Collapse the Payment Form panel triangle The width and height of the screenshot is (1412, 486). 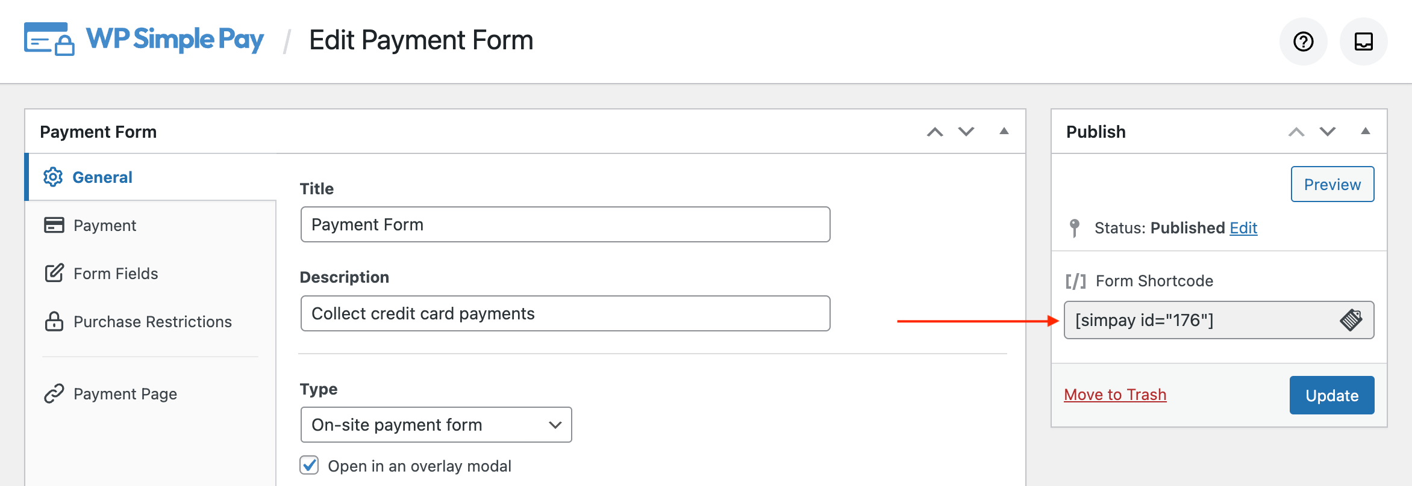coord(1004,132)
